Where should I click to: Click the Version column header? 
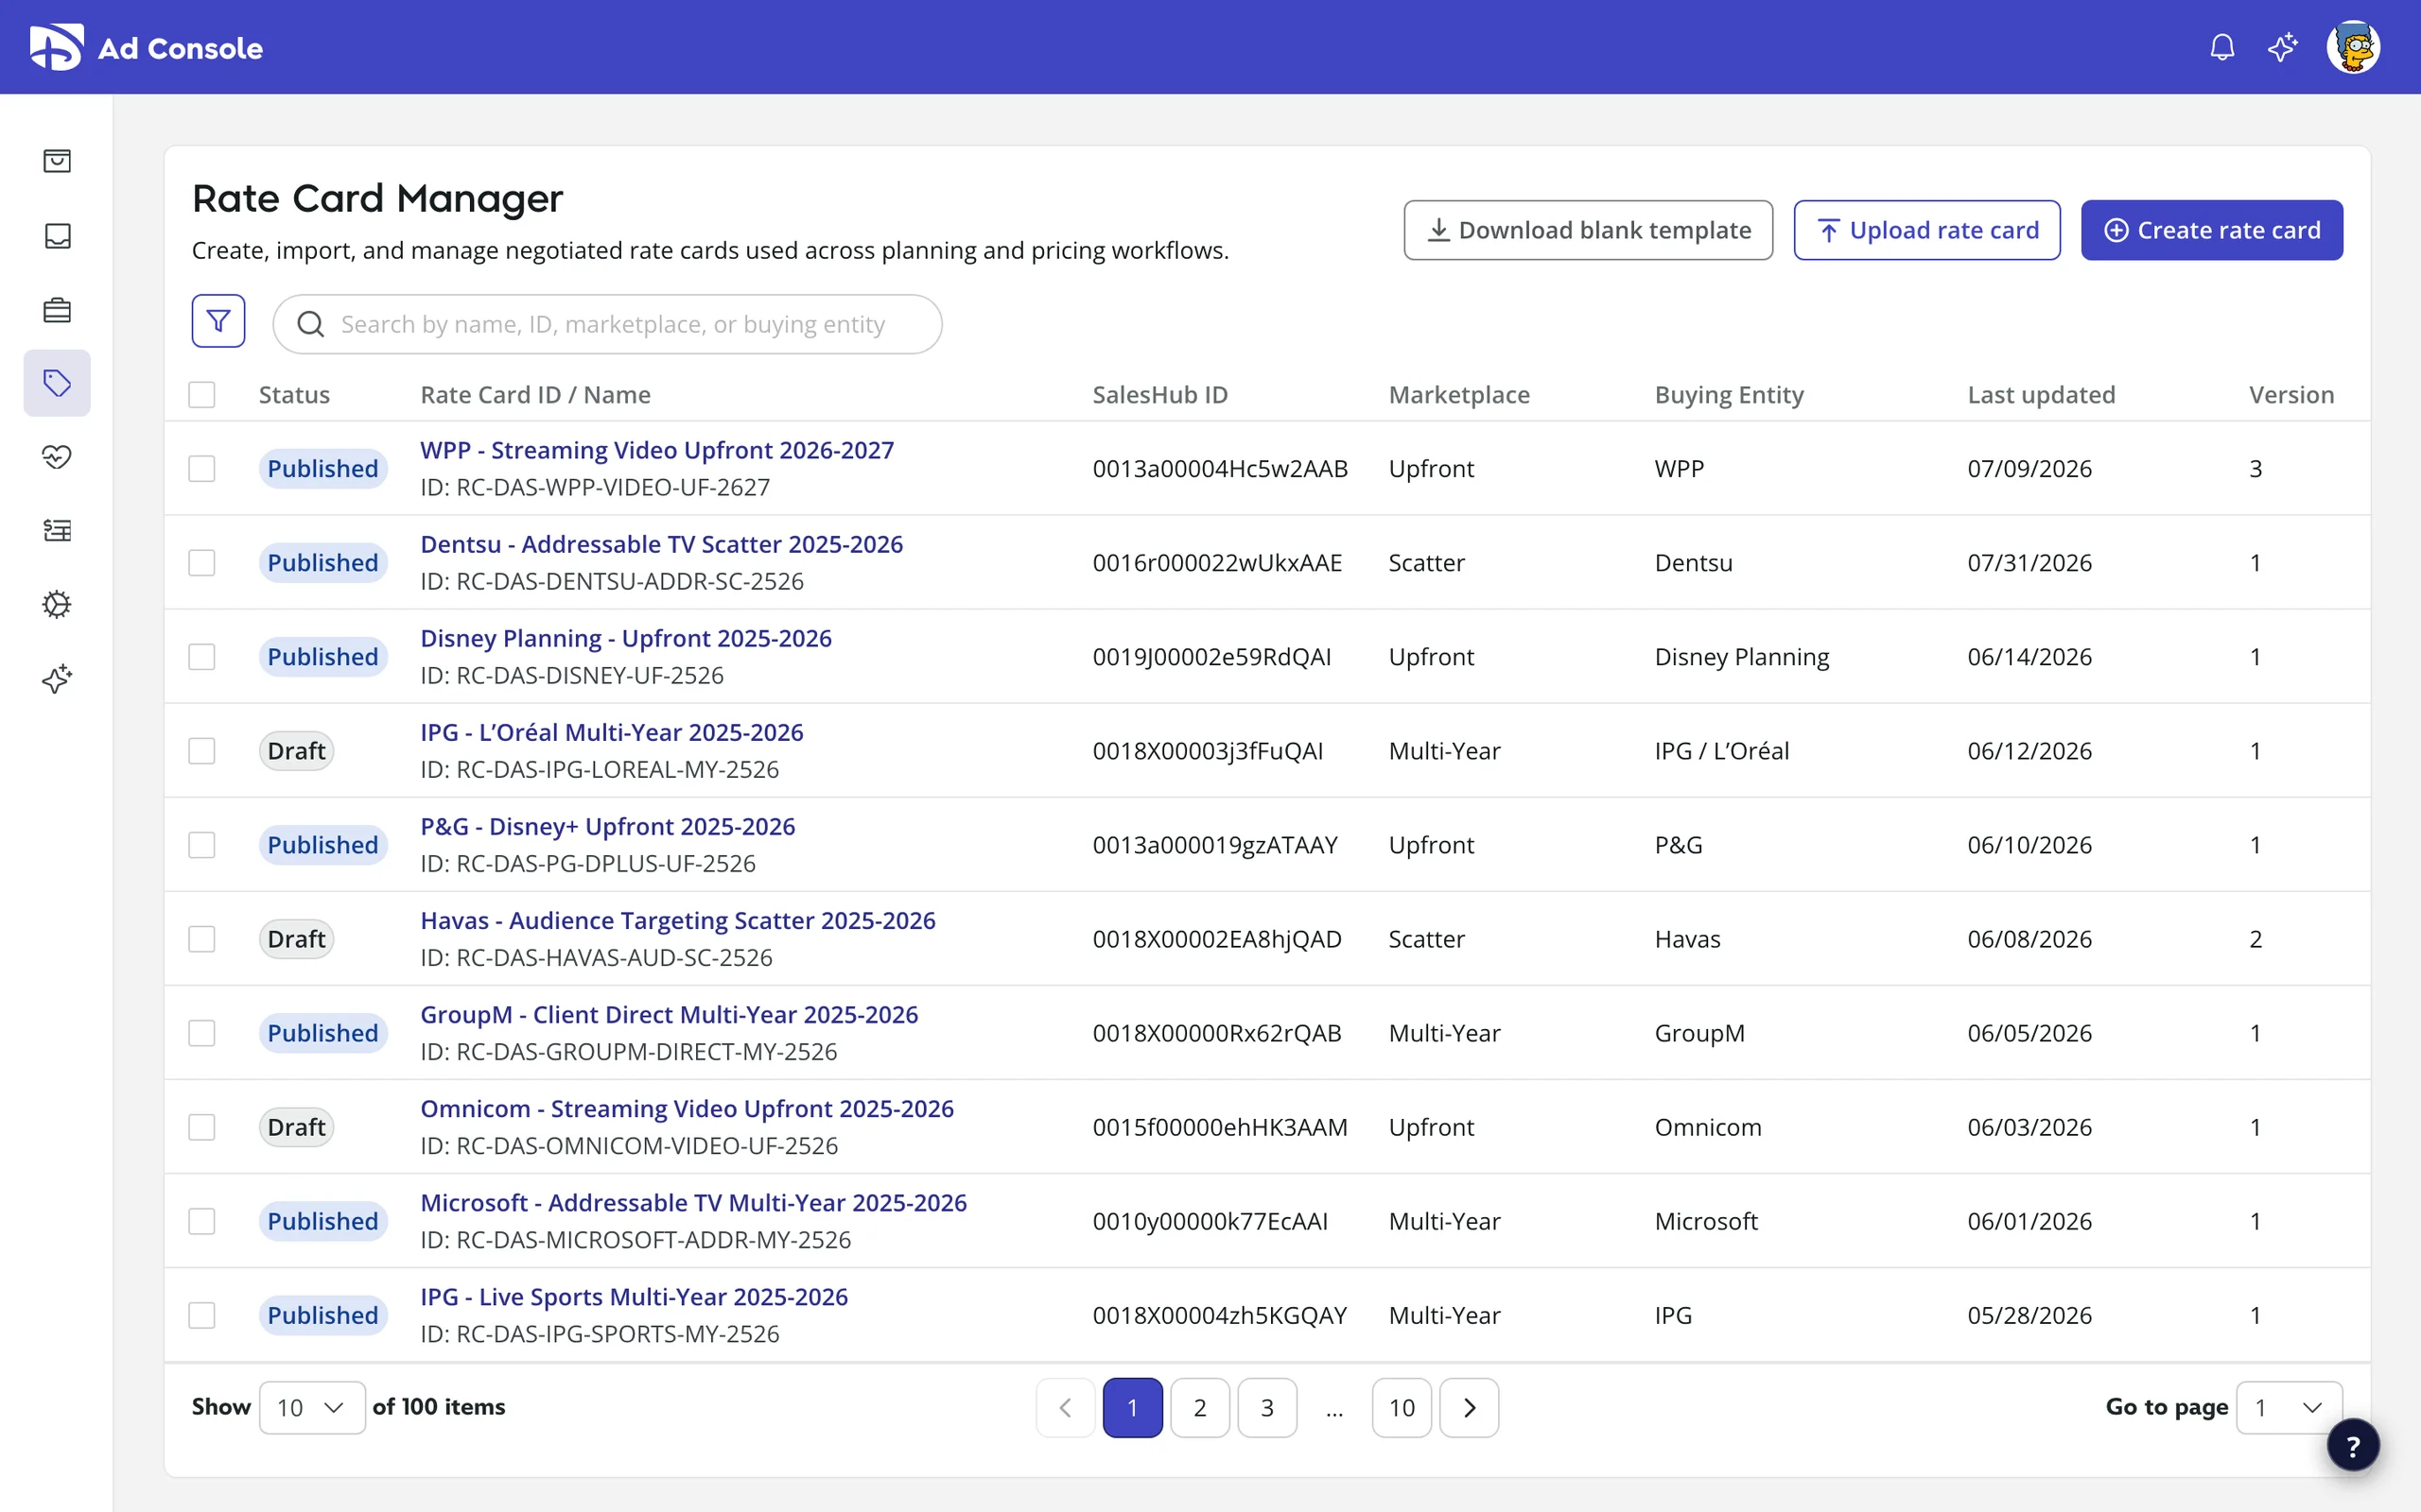(x=2290, y=395)
